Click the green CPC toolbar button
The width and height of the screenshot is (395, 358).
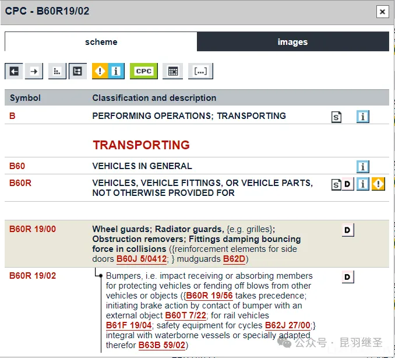tap(143, 71)
